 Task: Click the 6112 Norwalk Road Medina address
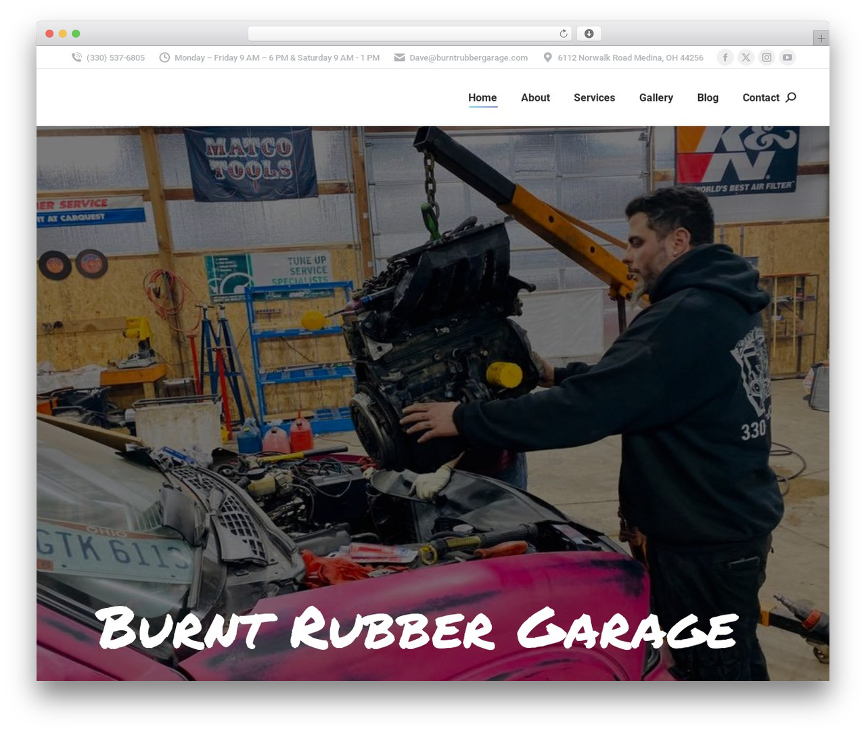point(631,57)
